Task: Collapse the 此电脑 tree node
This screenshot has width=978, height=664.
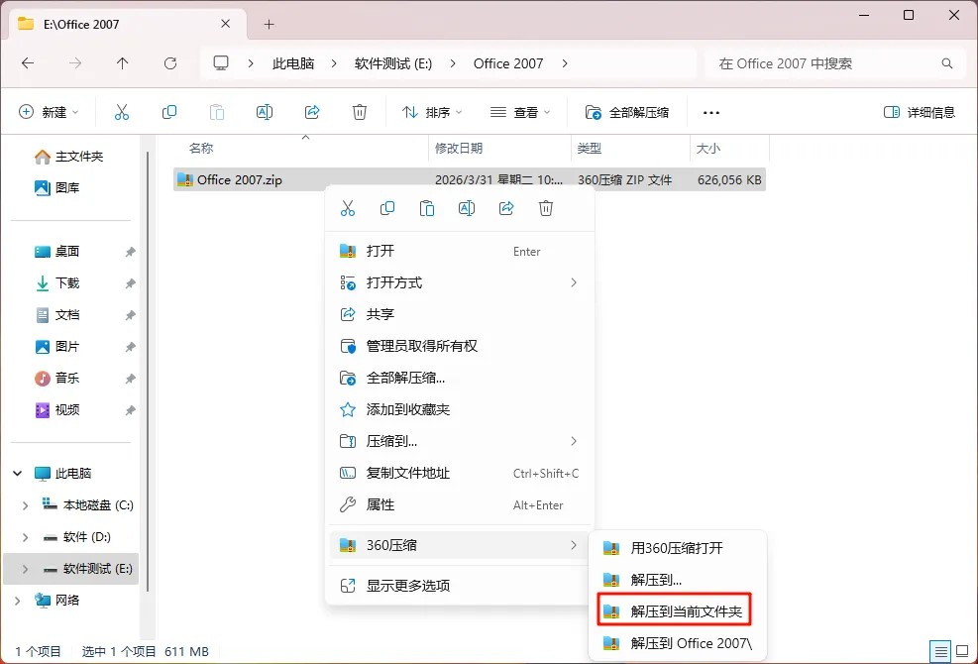Action: 18,474
